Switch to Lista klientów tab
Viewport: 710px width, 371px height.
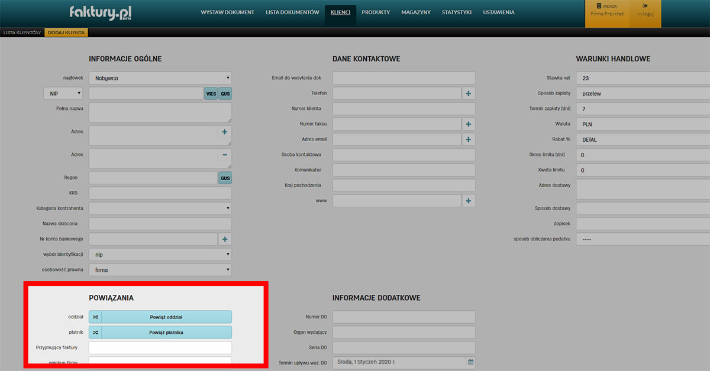[22, 32]
